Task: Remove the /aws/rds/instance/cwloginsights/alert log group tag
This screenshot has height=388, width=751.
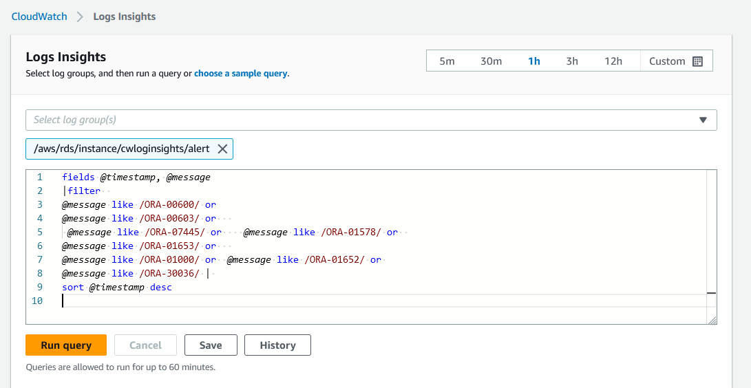Action: tap(222, 149)
